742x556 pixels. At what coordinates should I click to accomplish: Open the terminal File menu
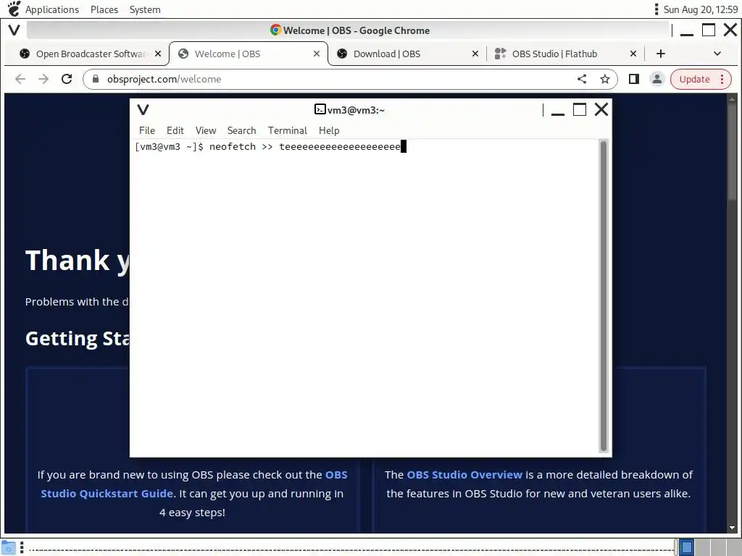(146, 130)
